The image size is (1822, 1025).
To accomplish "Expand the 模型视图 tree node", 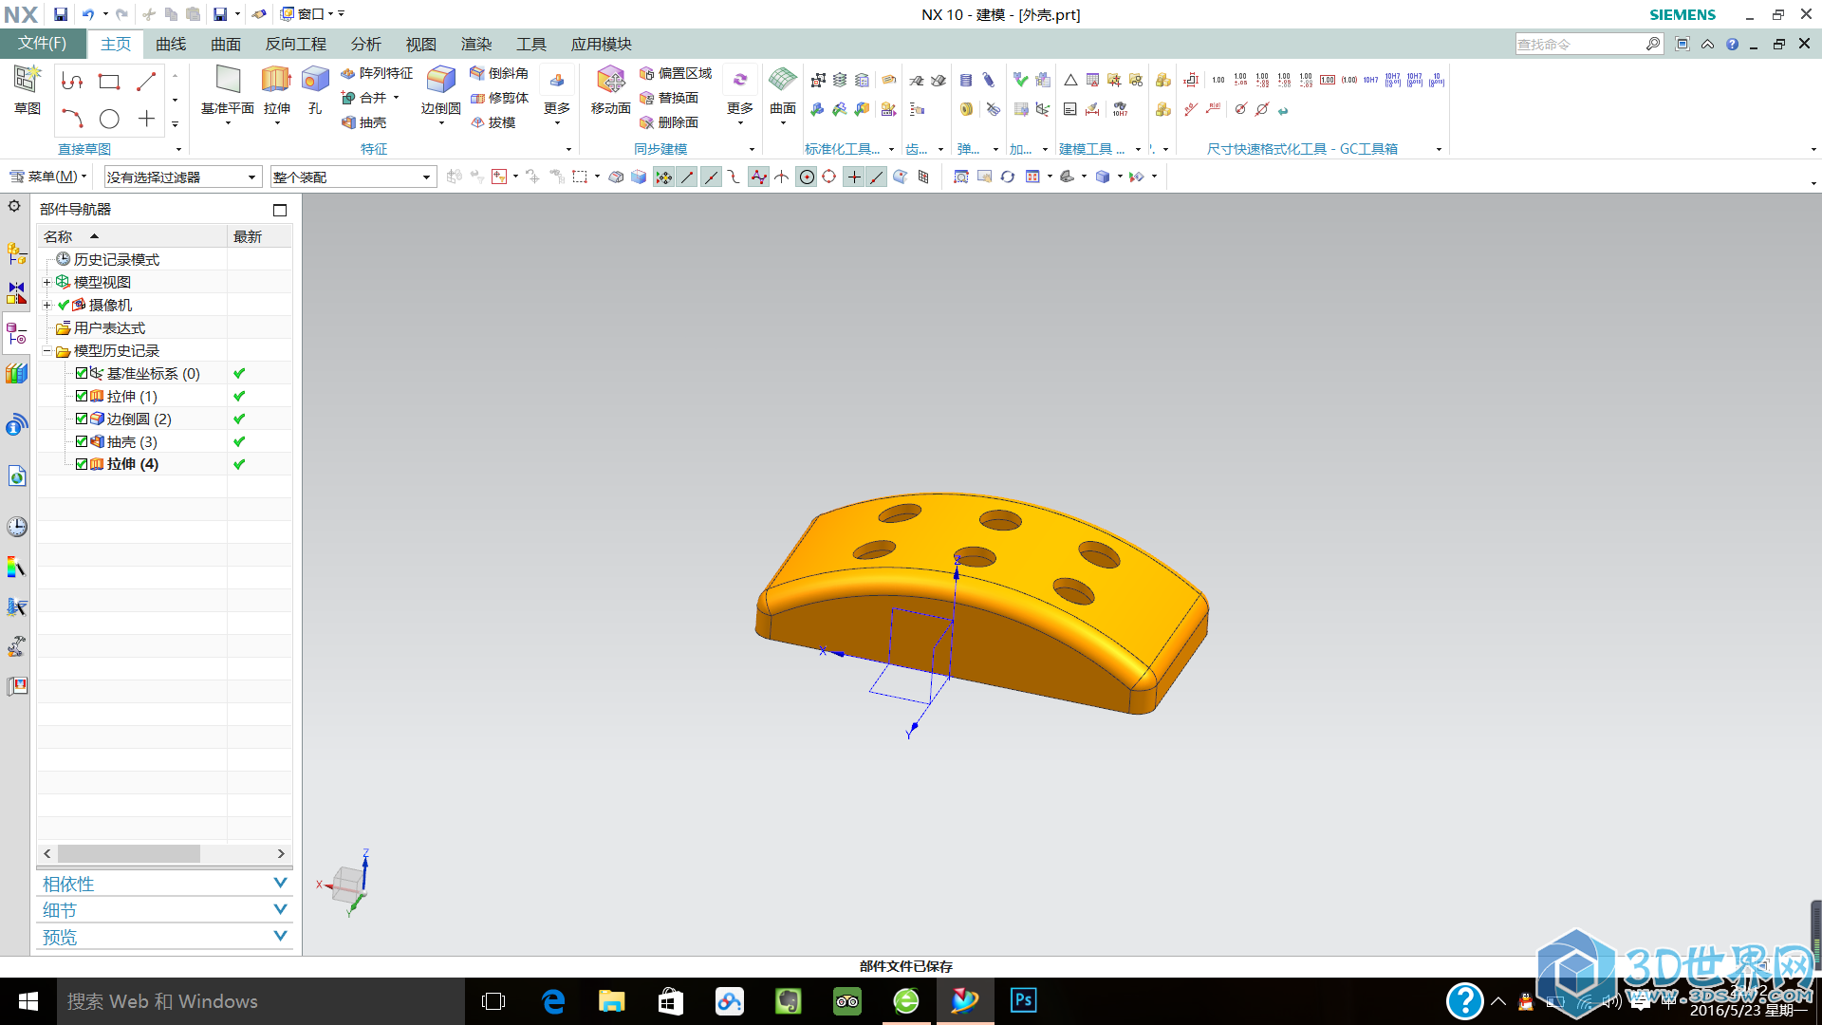I will point(46,282).
